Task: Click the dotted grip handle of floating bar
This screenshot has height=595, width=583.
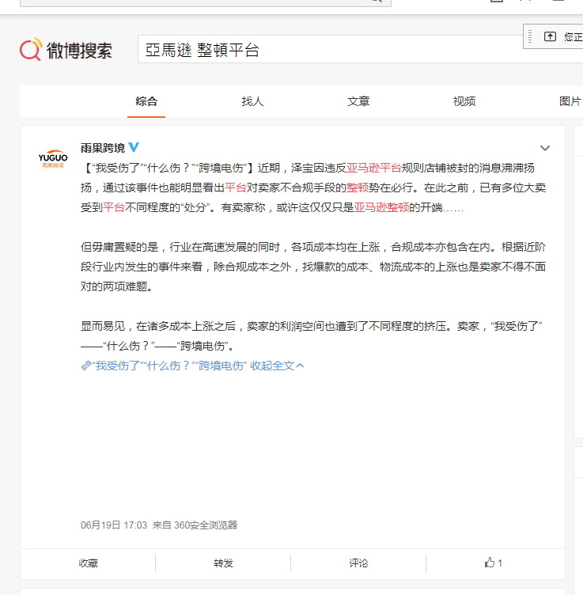Action: pyautogui.click(x=530, y=36)
